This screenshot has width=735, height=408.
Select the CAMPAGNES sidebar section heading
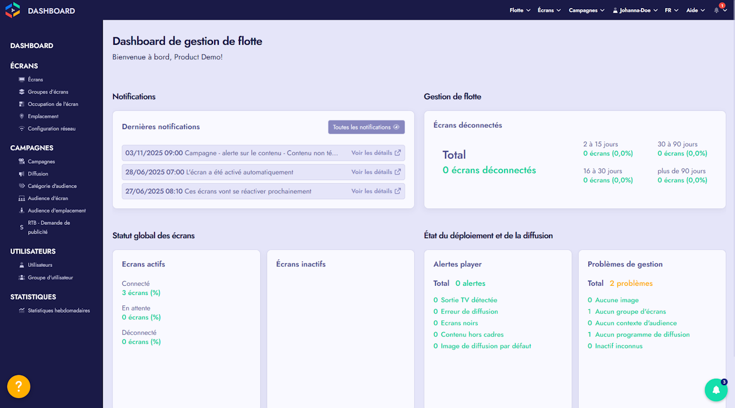click(x=32, y=148)
